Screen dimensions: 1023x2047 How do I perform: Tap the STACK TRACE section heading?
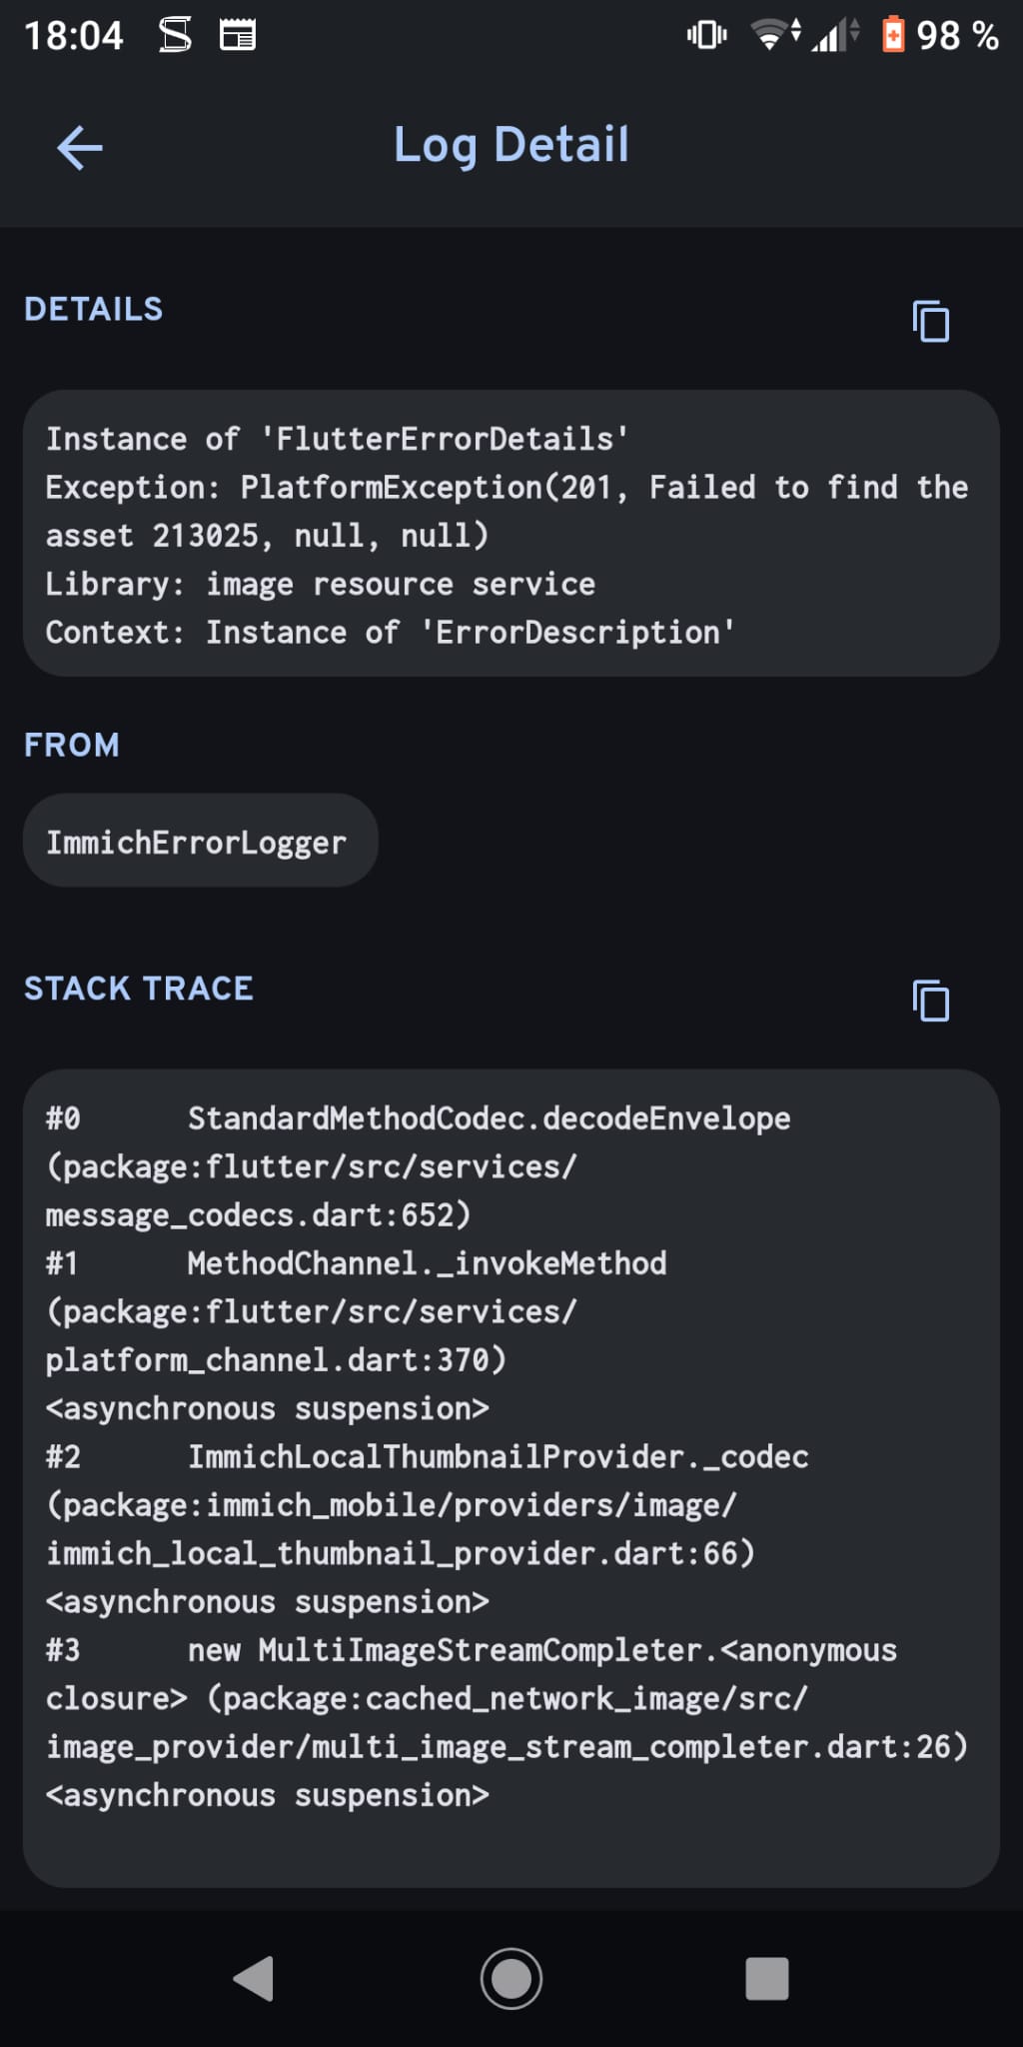[139, 989]
